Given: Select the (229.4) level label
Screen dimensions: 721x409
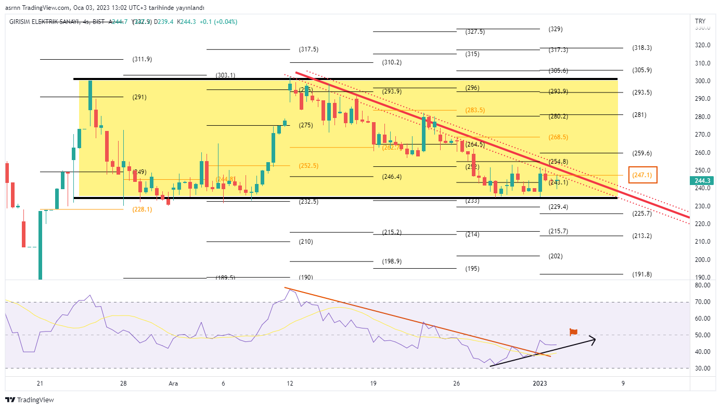Looking at the screenshot, I should tap(559, 207).
